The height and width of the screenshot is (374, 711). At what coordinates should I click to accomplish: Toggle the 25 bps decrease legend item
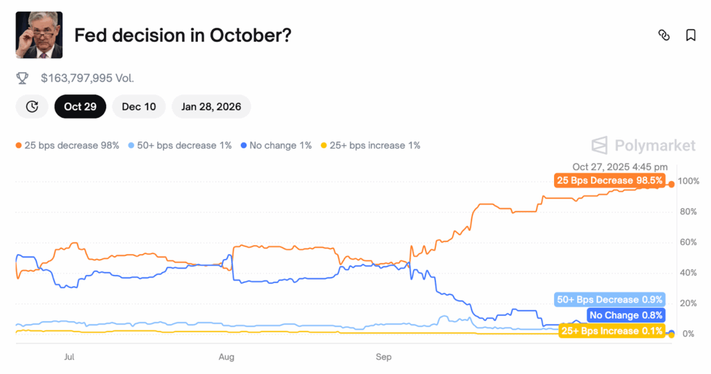[x=67, y=146]
